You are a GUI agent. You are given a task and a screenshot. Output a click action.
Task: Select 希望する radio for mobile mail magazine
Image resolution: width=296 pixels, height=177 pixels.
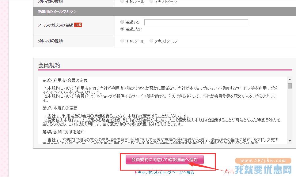(x=122, y=22)
